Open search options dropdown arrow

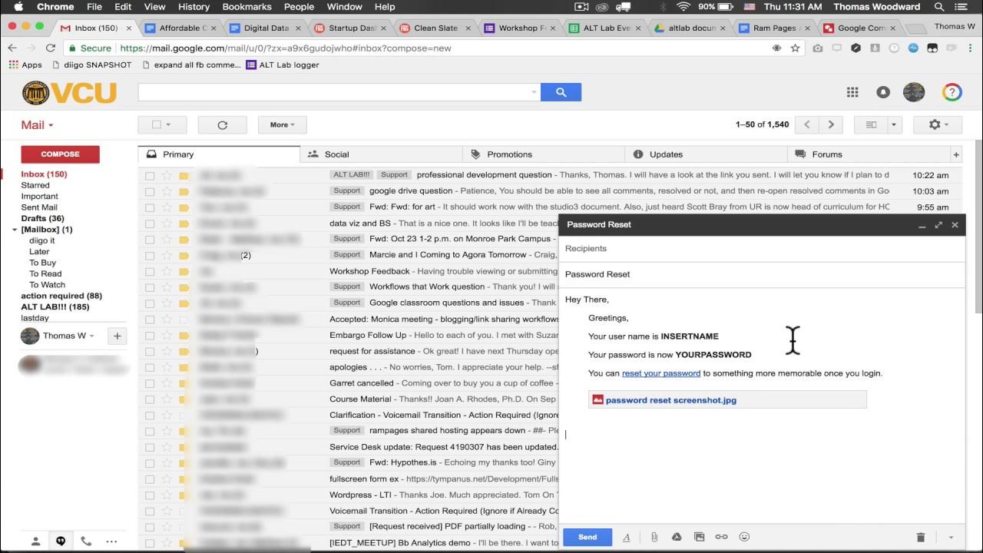[535, 92]
